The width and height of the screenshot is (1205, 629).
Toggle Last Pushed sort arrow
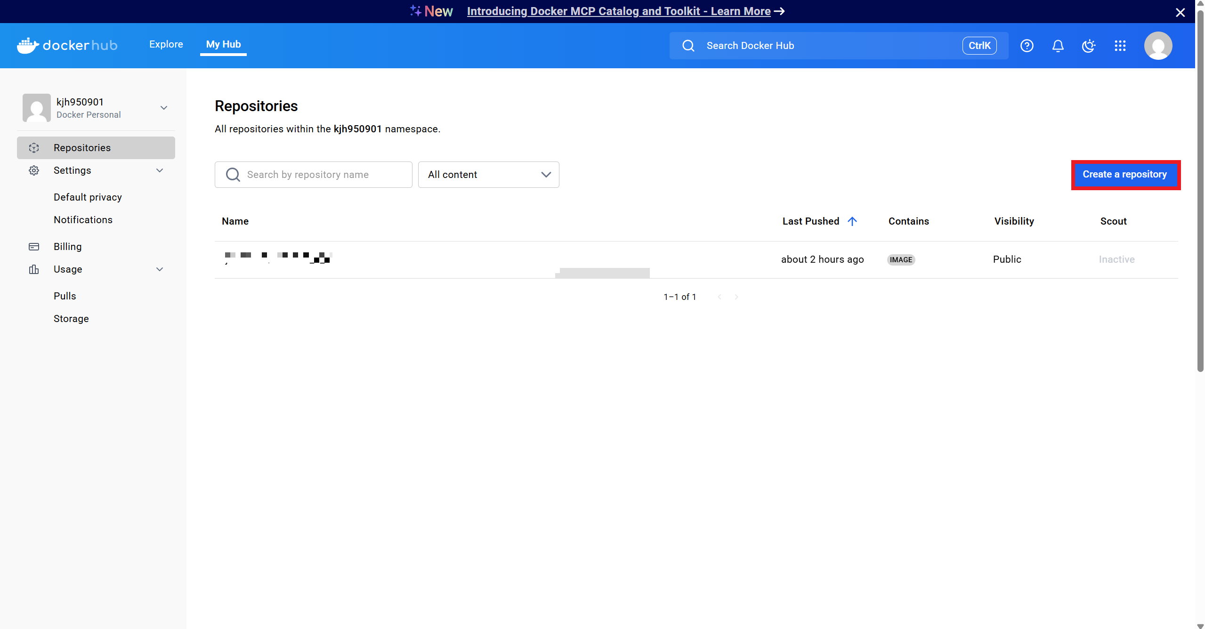852,221
